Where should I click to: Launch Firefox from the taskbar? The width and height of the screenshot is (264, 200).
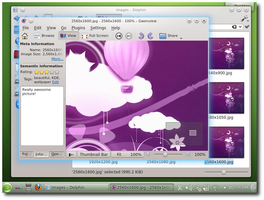[x=38, y=187]
